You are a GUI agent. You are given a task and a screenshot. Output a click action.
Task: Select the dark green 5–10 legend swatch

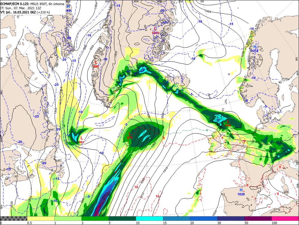click(122, 218)
